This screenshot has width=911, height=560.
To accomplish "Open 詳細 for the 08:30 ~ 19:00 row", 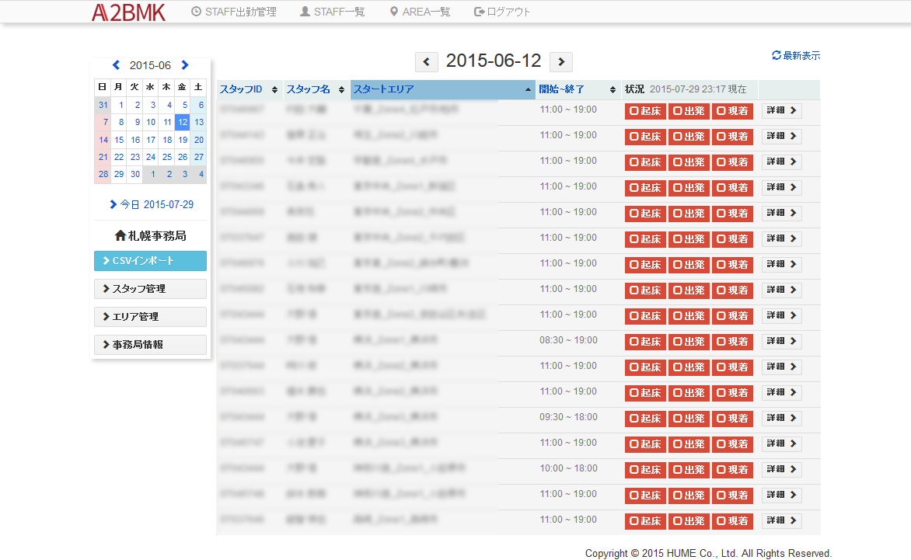I will (x=781, y=342).
